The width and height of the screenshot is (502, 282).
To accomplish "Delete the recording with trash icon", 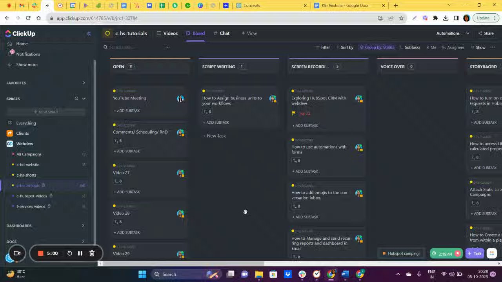I will (92, 253).
